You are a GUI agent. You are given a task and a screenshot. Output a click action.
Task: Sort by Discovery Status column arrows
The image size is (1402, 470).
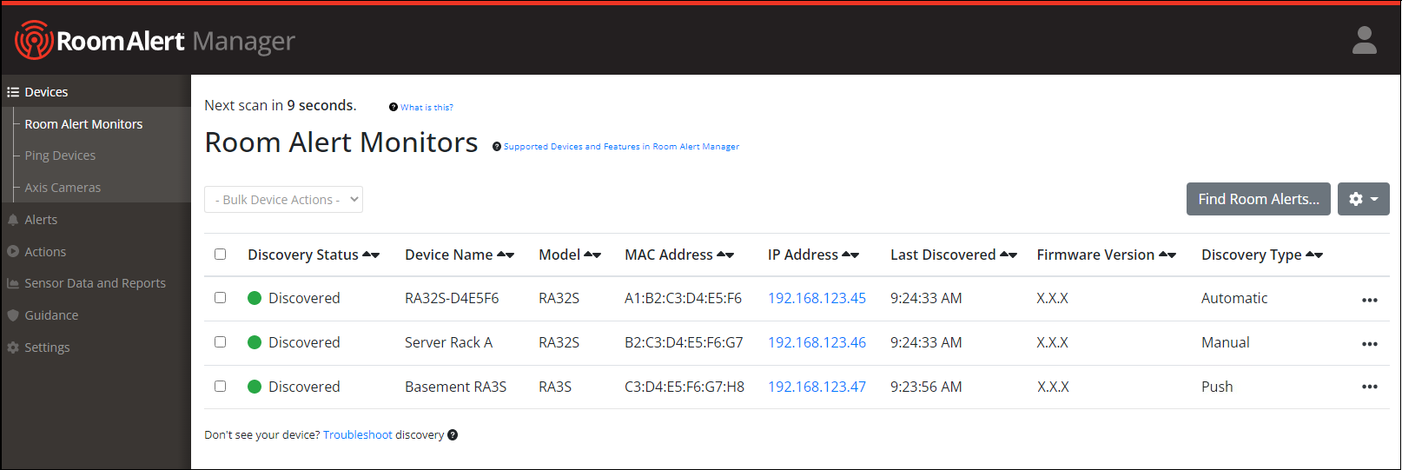coord(371,255)
